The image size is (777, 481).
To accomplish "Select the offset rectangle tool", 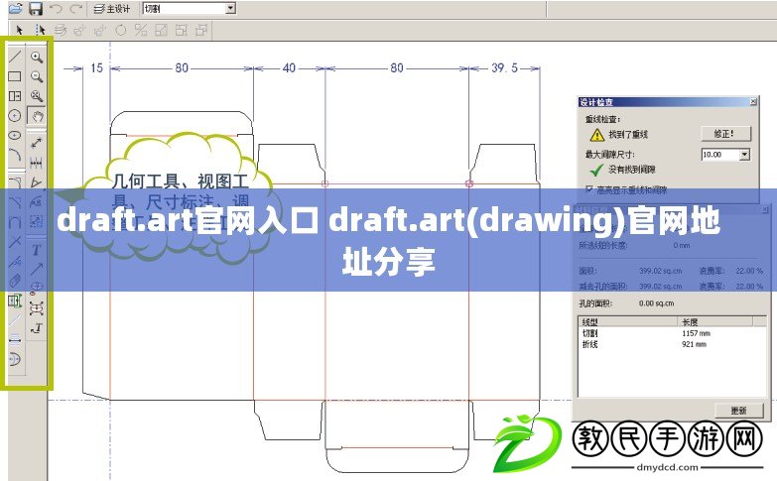I will (x=15, y=95).
